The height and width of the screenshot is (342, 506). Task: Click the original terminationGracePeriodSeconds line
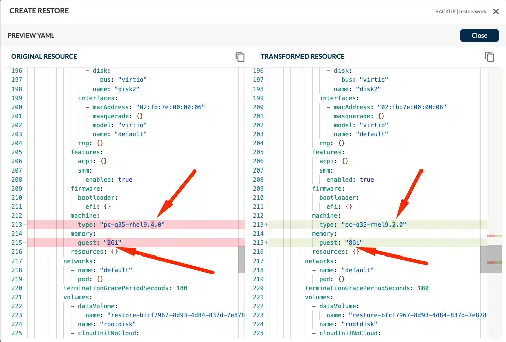click(125, 288)
